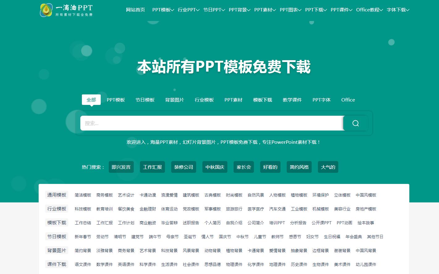Click the 网站首页 menu item

[135, 10]
